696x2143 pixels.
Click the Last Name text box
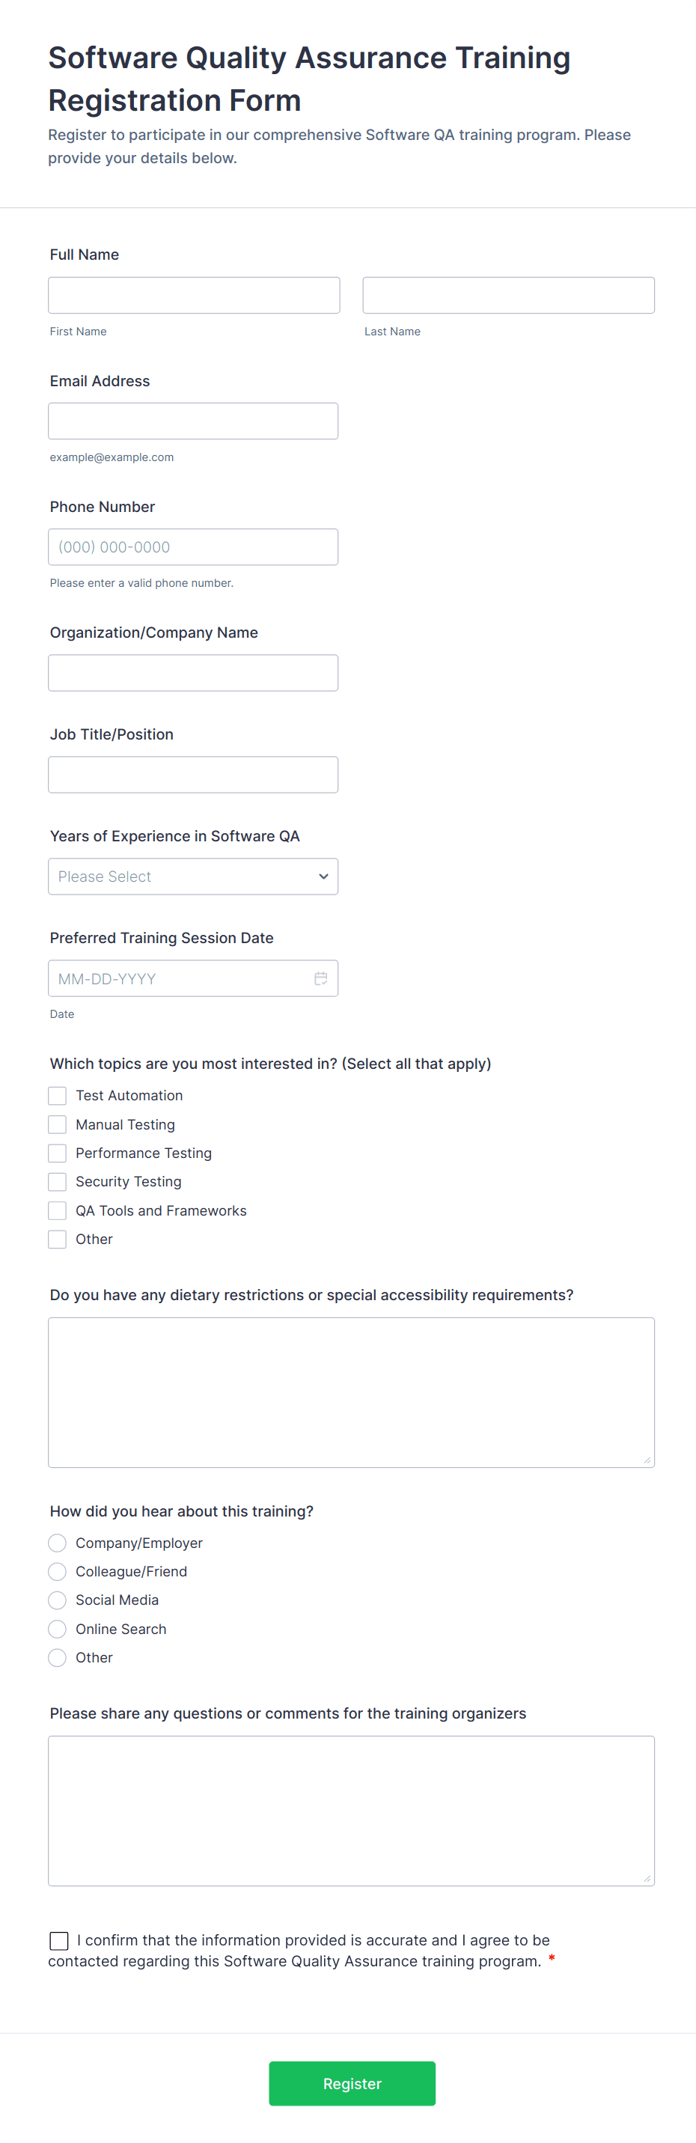(x=508, y=296)
